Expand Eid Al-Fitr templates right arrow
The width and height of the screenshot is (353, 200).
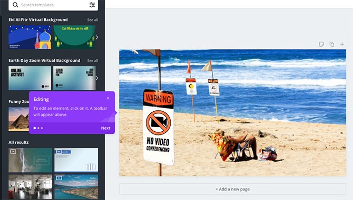point(97,37)
